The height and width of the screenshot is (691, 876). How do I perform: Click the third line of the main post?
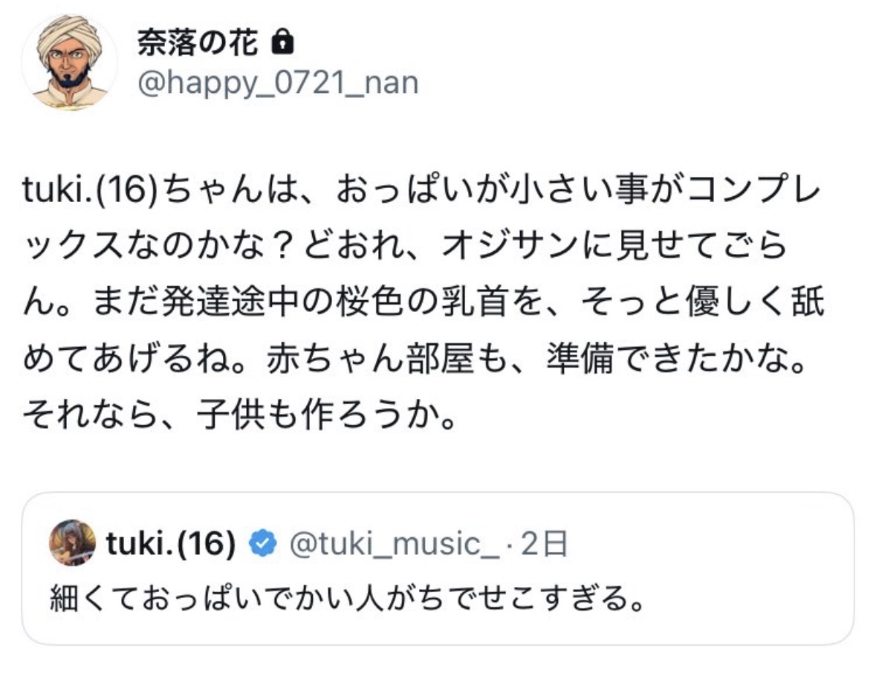tap(421, 305)
